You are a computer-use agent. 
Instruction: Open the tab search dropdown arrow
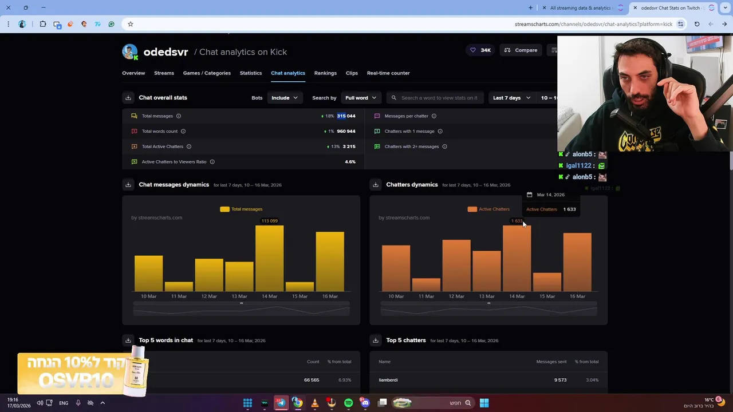(x=724, y=8)
